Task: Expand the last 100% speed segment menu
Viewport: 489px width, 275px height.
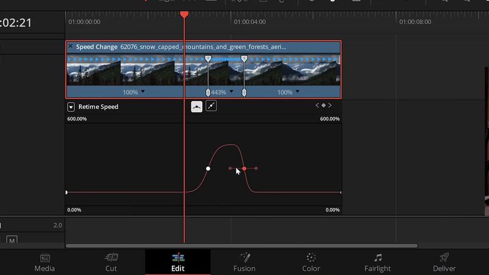Action: 298,92
